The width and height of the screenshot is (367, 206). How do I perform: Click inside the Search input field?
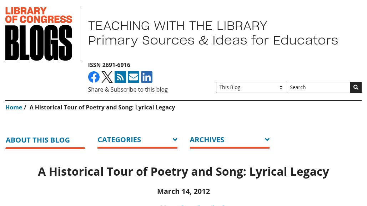tap(318, 87)
